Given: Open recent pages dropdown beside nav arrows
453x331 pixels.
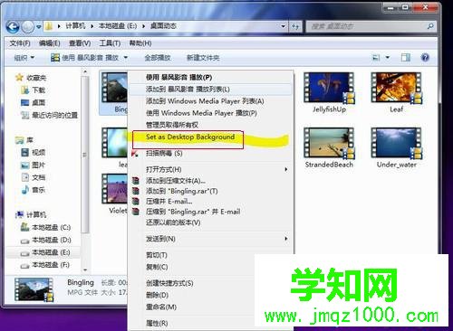Looking at the screenshot, I should point(38,27).
